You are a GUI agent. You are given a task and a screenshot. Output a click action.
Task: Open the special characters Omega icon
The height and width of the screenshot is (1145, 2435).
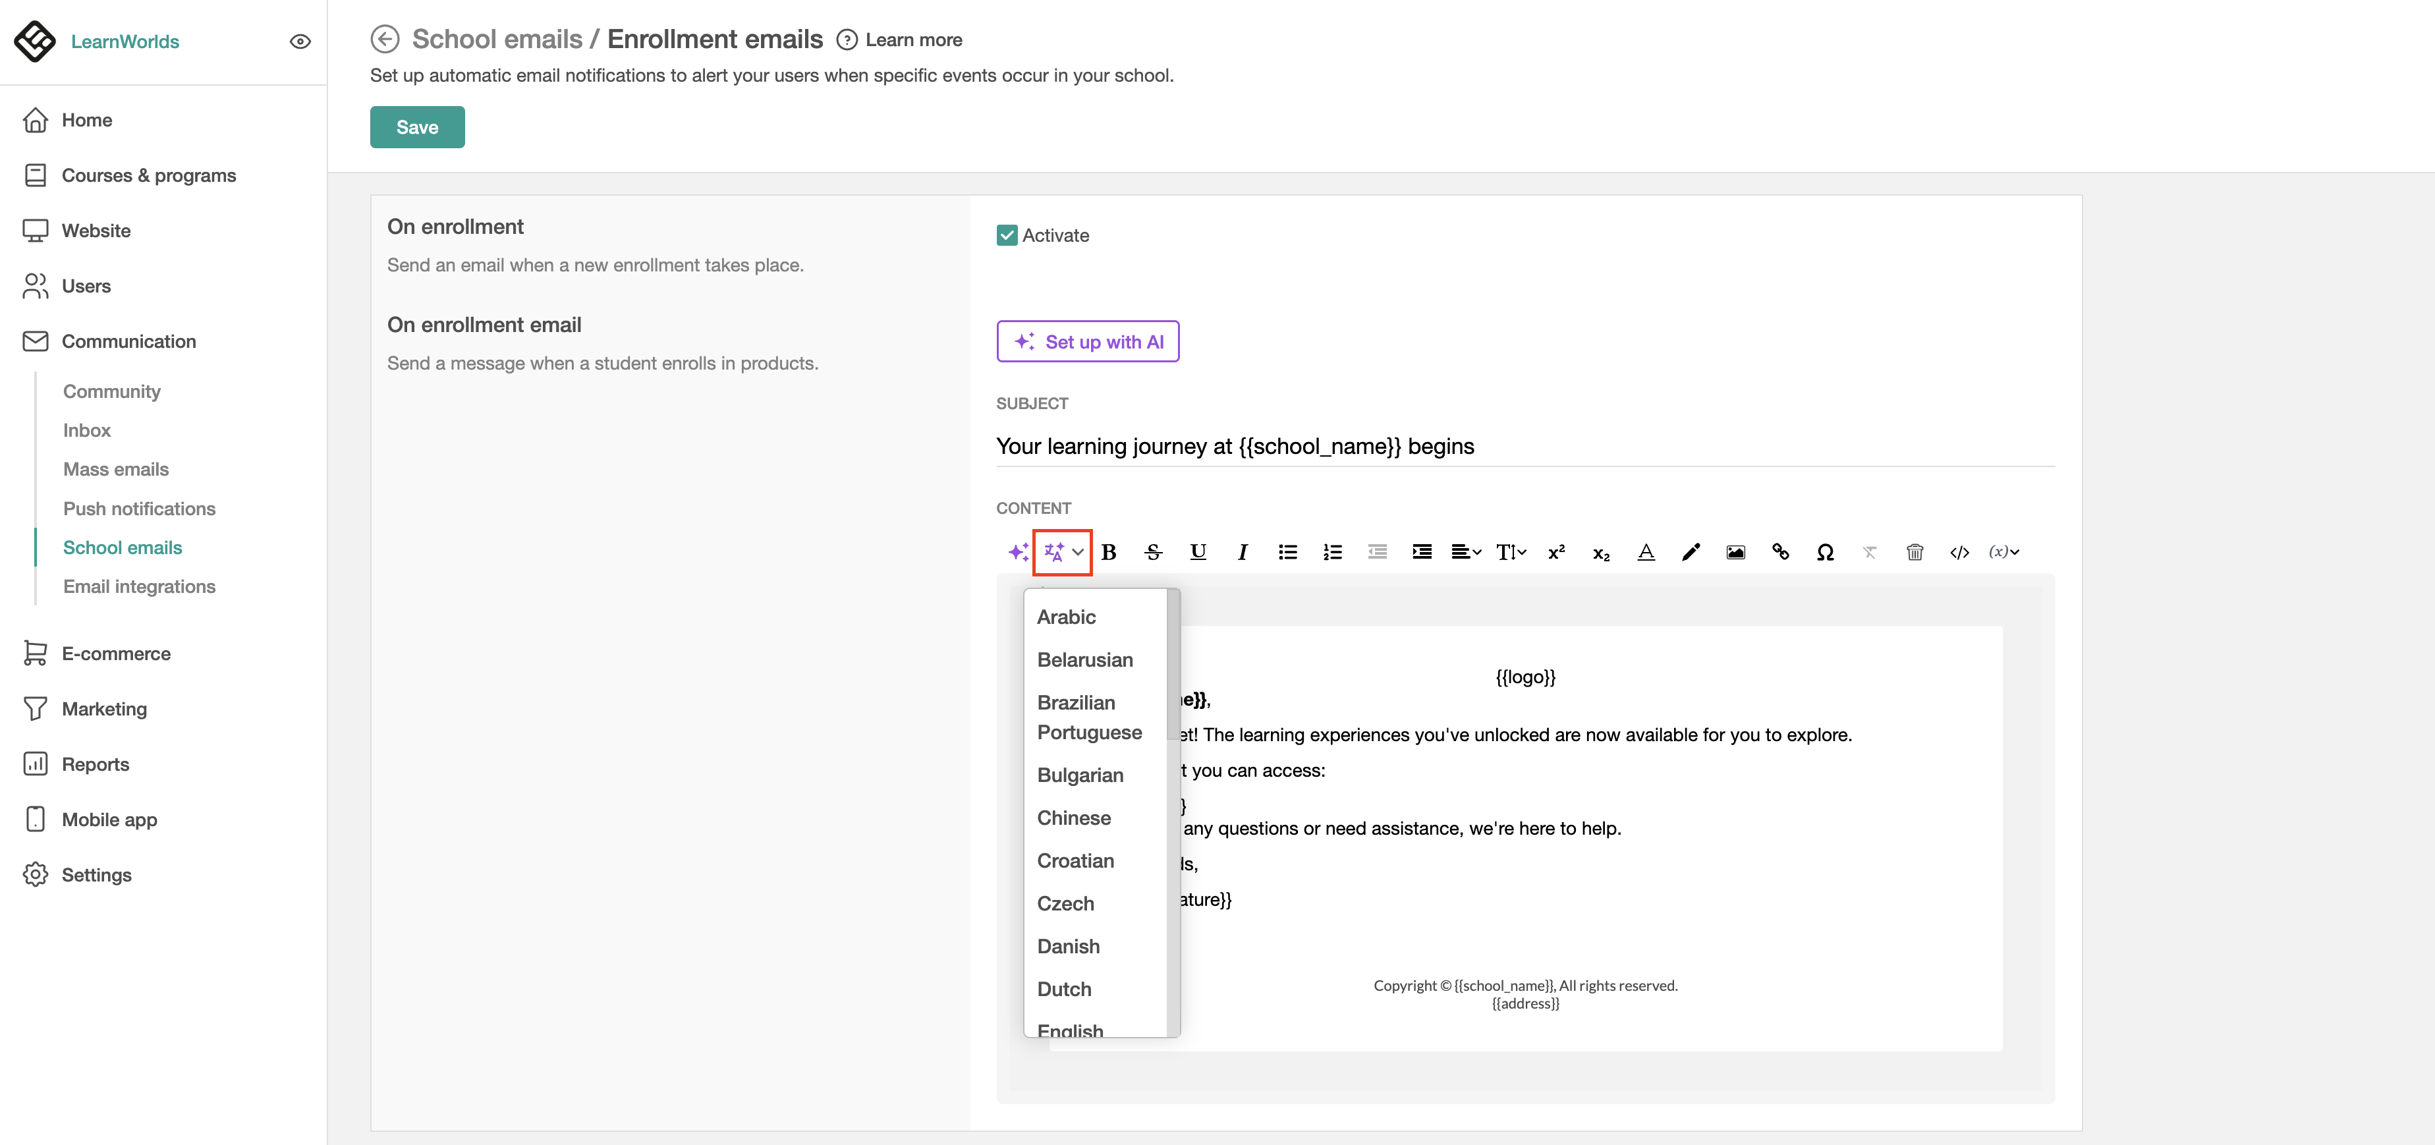point(1824,552)
